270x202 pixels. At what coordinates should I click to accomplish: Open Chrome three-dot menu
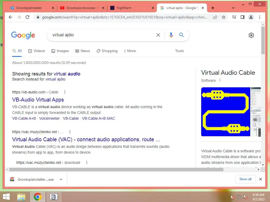(259, 17)
